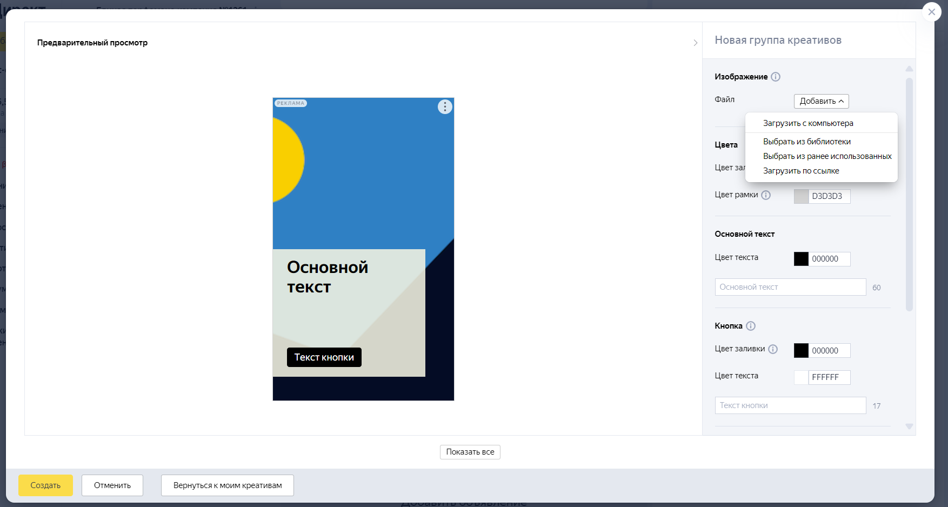The width and height of the screenshot is (948, 507).
Task: Open info icon beside Цвет заливки
Action: point(773,349)
